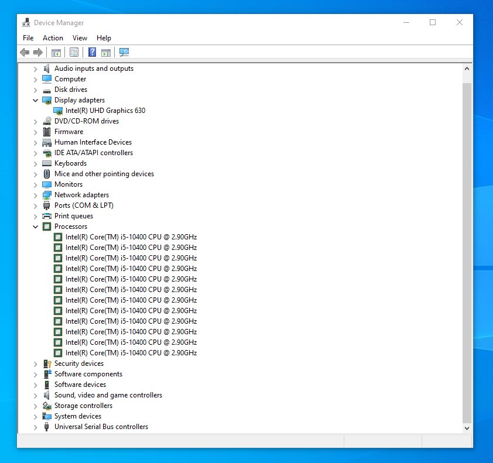Click the Mice and pointing devices icon

(47, 174)
